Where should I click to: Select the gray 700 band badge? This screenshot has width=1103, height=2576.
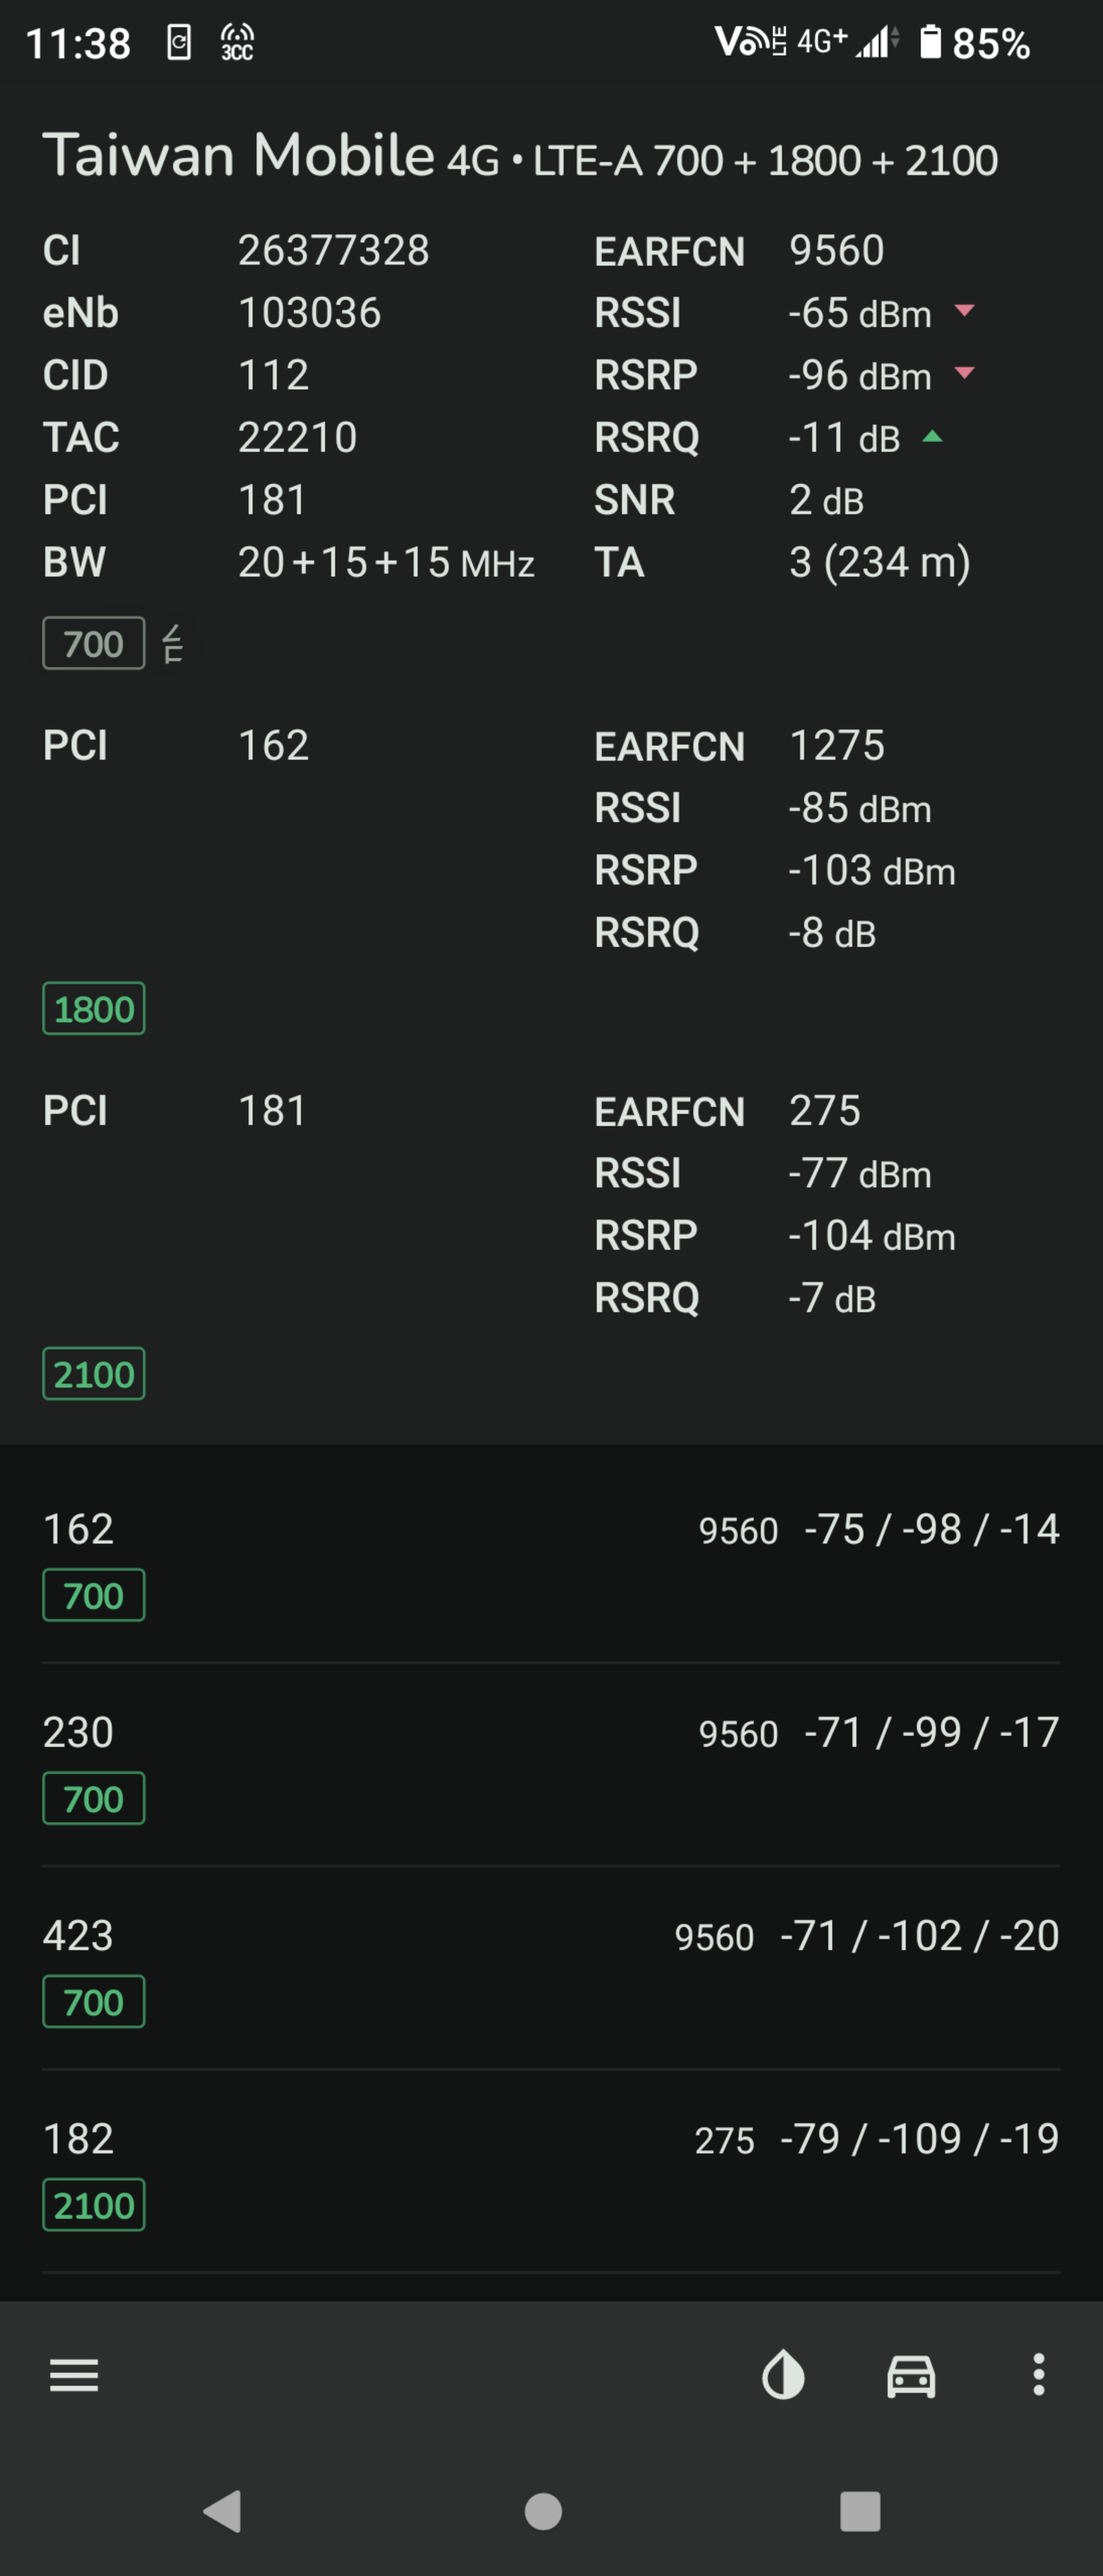tap(93, 643)
